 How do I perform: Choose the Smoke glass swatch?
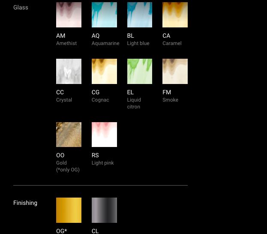click(175, 72)
